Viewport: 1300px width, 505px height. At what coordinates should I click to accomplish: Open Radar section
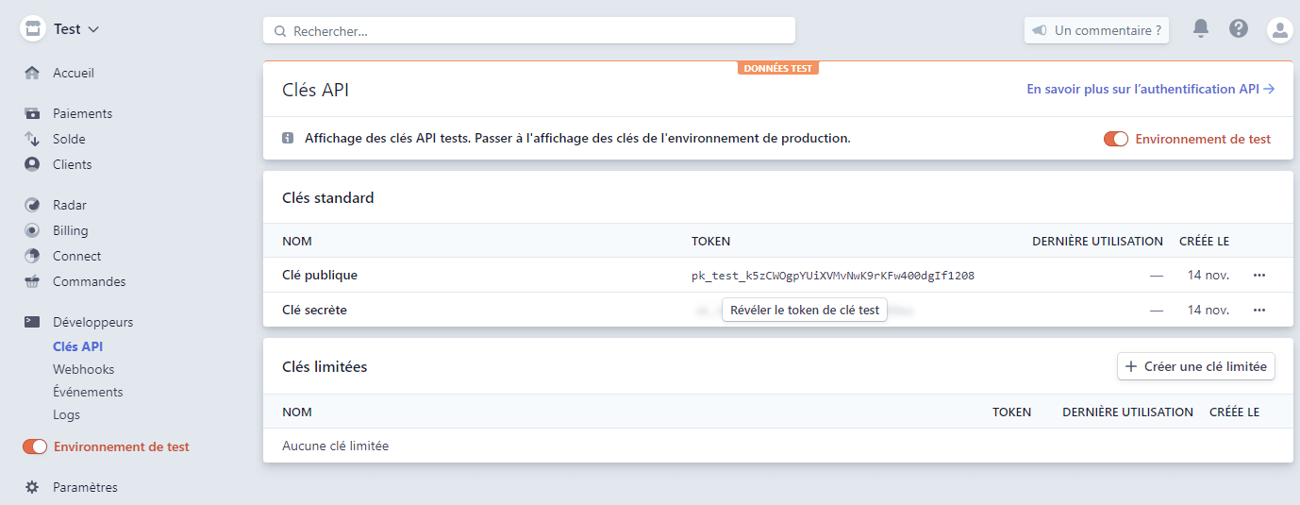(70, 205)
